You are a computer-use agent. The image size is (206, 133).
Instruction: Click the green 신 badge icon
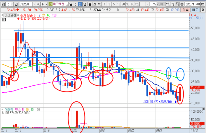(50, 4)
